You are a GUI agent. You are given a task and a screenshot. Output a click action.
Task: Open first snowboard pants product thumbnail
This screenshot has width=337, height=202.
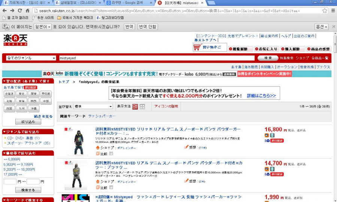(x=78, y=142)
